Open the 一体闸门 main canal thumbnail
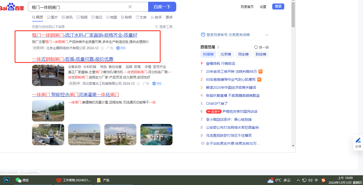The height and width of the screenshot is (185, 363). (x=48, y=111)
